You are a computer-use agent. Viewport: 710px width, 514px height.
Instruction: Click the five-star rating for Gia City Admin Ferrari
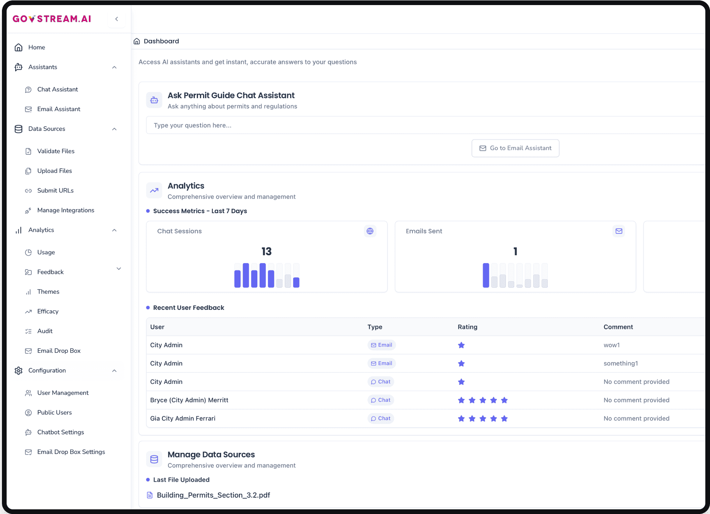(483, 418)
